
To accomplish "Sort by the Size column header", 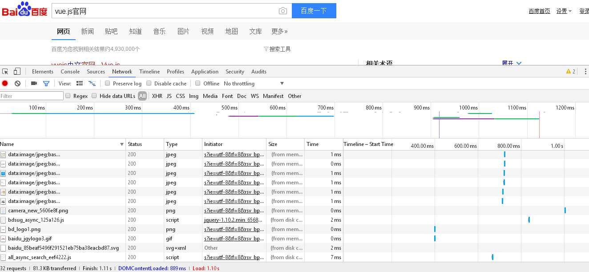I will 286,144.
